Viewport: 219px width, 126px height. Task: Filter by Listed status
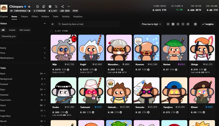click(12, 30)
